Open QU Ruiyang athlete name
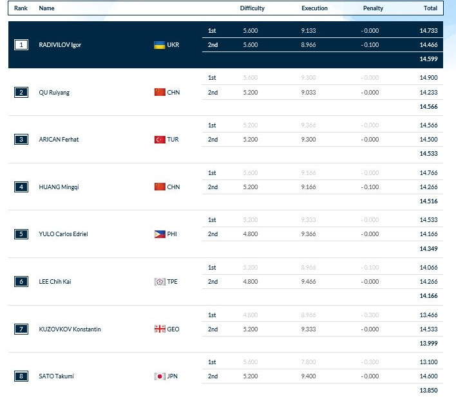Image resolution: width=456 pixels, height=397 pixels. tap(54, 93)
